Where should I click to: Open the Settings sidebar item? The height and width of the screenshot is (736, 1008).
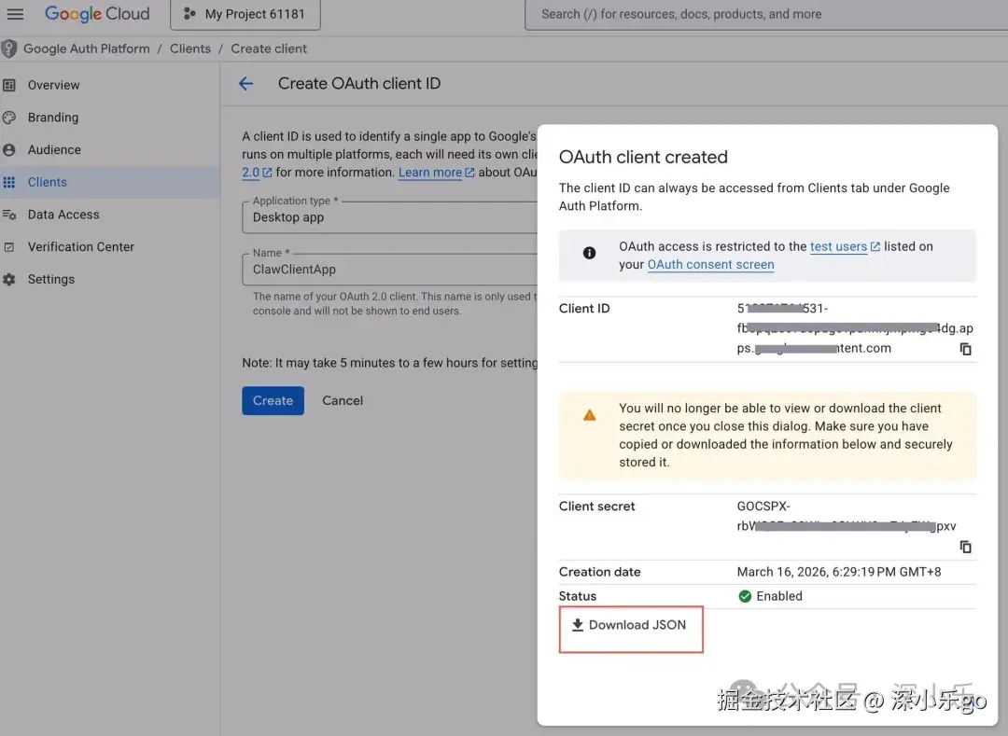[x=110, y=279]
